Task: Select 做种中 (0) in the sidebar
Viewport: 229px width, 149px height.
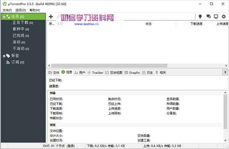Action: [21, 29]
